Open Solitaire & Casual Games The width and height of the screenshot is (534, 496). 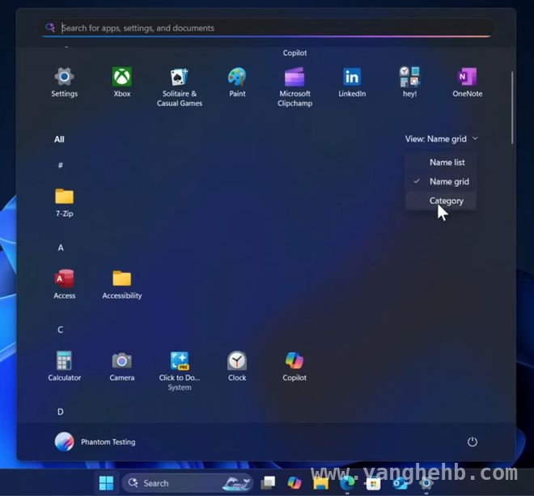coord(180,87)
